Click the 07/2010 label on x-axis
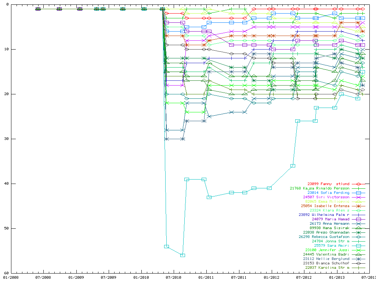 (x=174, y=277)
